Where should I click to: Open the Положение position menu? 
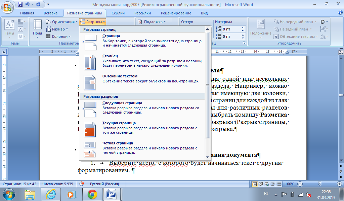coord(261,29)
